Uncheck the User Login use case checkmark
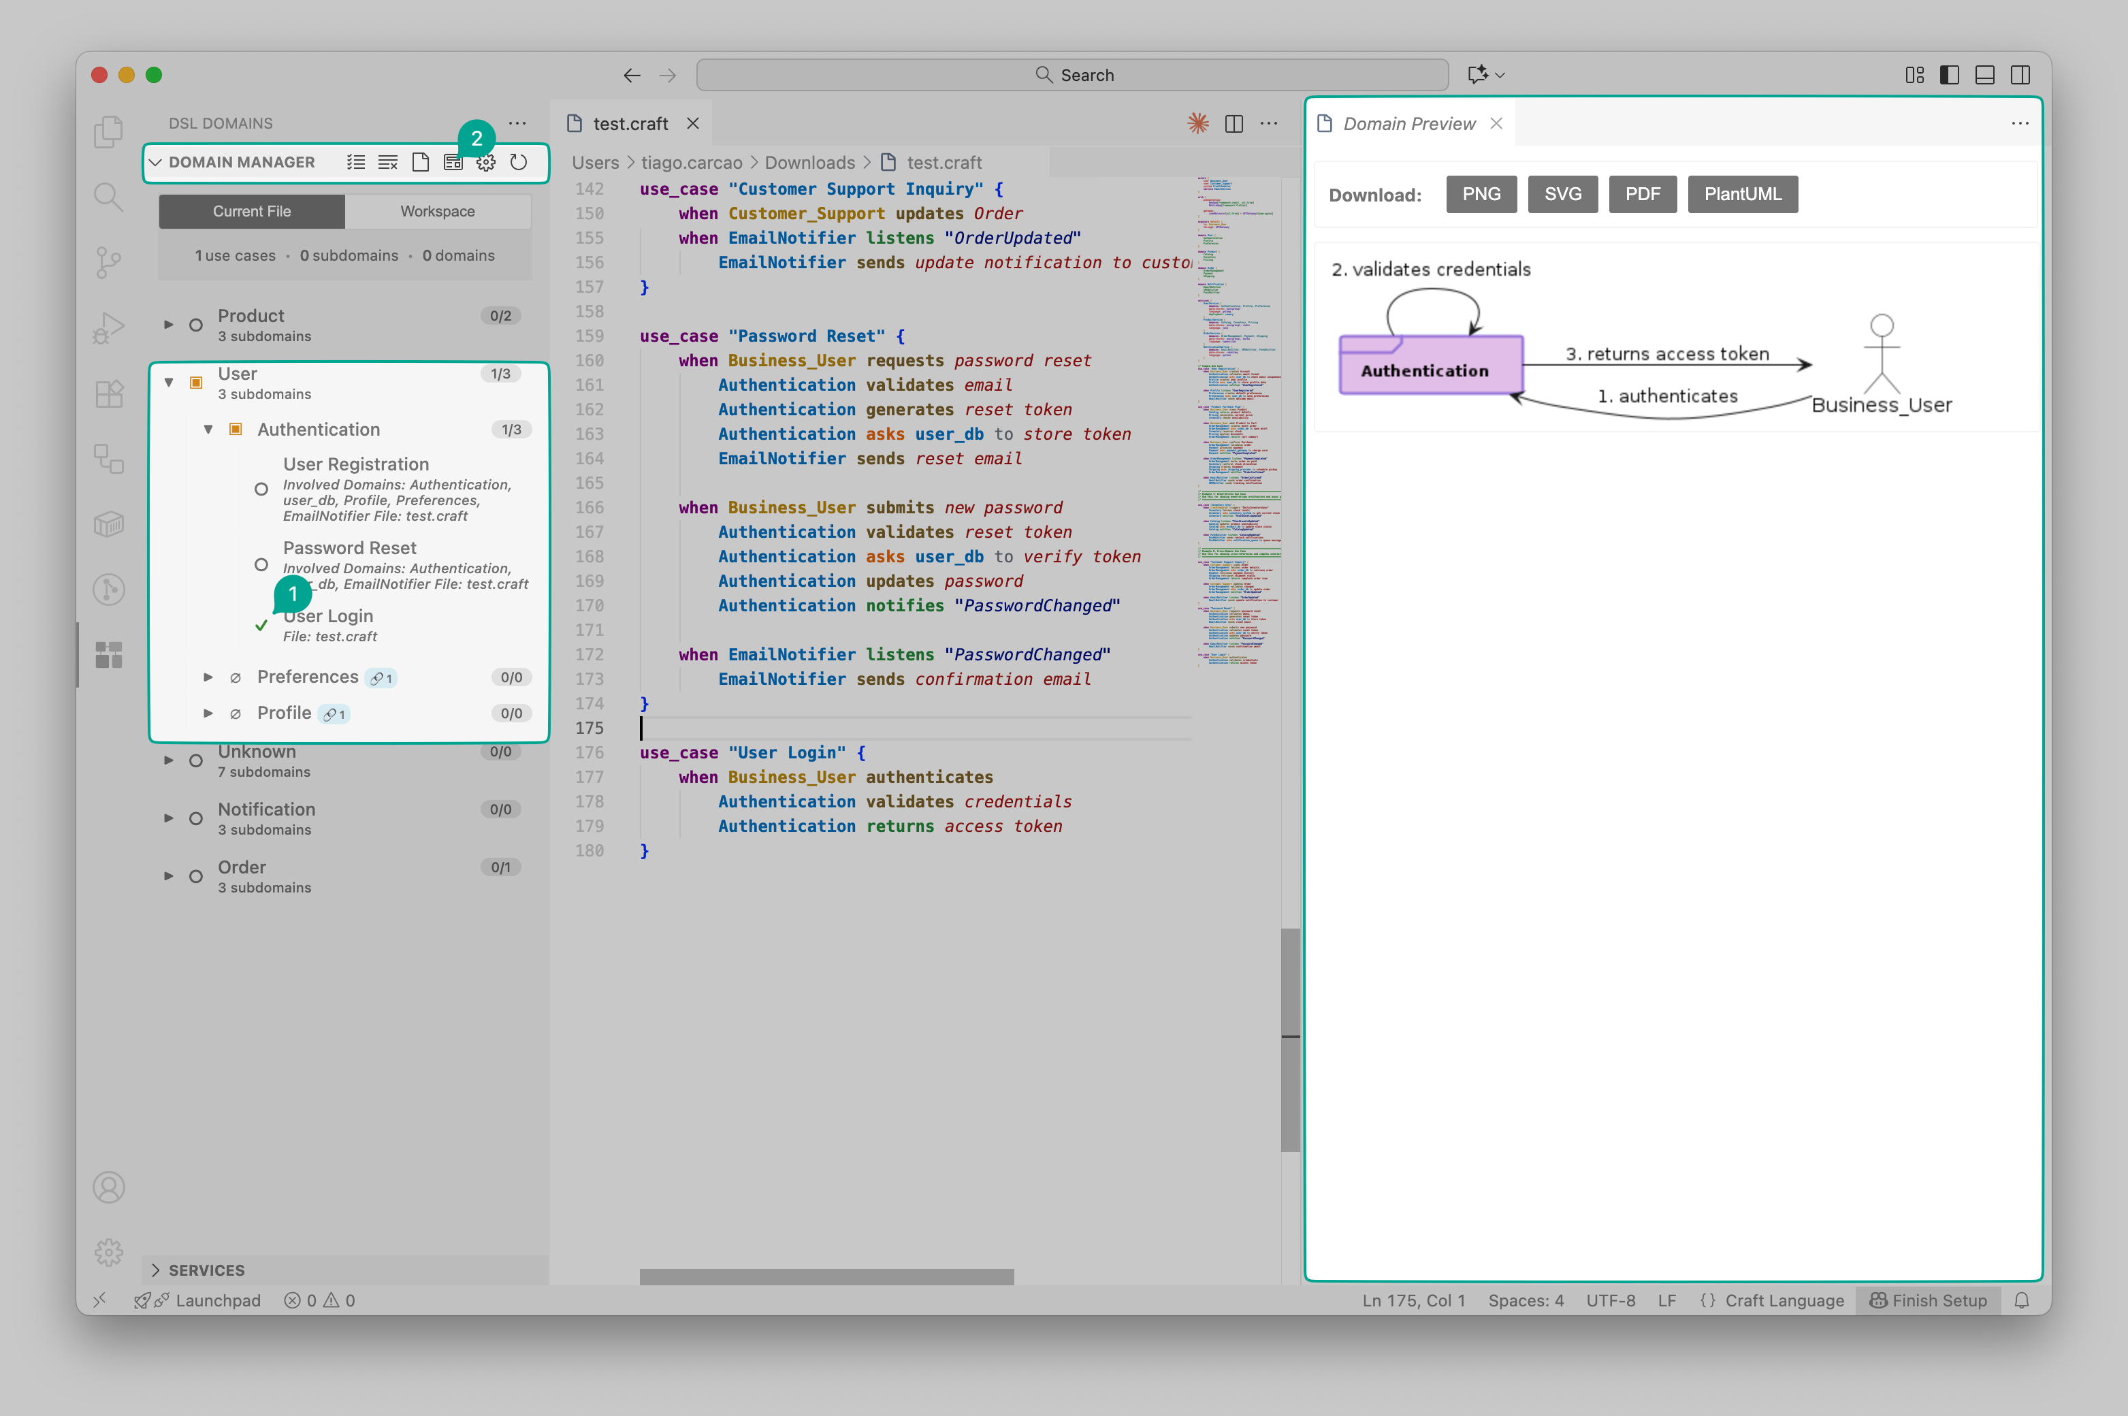Screen dimensions: 2128x1416 tap(261, 625)
